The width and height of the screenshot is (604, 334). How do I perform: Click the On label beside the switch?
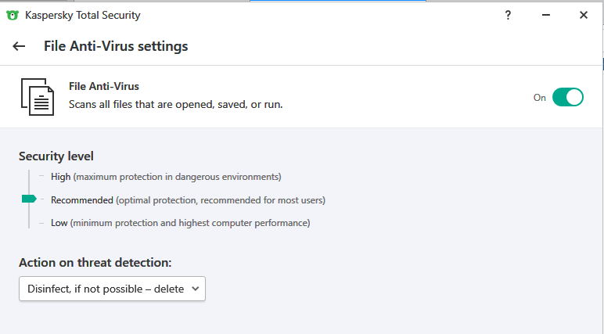tap(539, 98)
